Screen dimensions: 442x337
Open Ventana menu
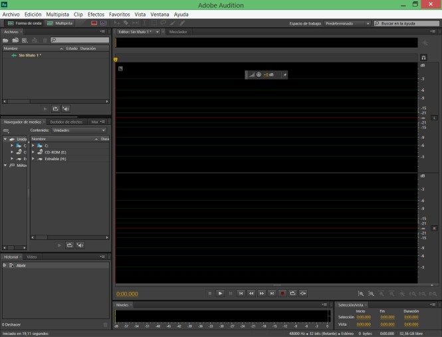click(160, 15)
